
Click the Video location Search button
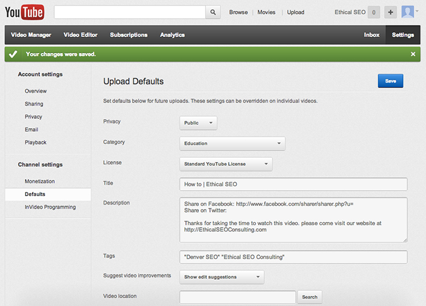pos(310,297)
